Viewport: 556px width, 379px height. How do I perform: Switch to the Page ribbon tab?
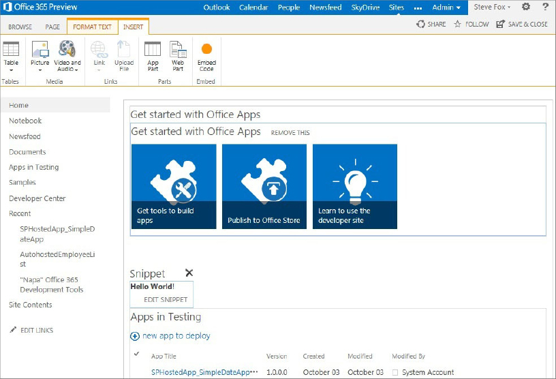[52, 27]
